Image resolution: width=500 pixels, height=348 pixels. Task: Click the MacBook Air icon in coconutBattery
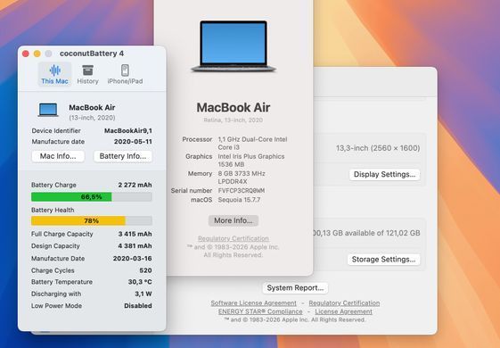coord(48,110)
